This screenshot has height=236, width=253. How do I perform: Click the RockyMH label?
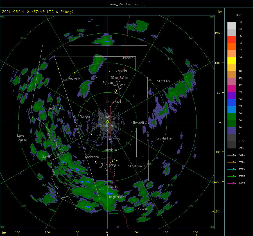click(74, 79)
